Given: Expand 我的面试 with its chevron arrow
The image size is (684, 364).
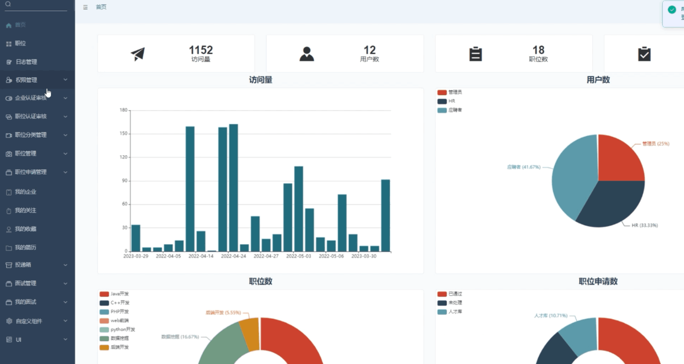Looking at the screenshot, I should coord(65,302).
